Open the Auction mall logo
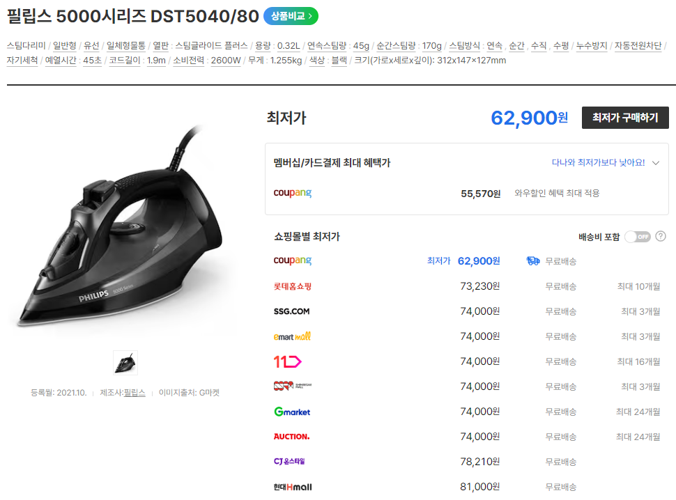This screenshot has width=676, height=500. 291,437
